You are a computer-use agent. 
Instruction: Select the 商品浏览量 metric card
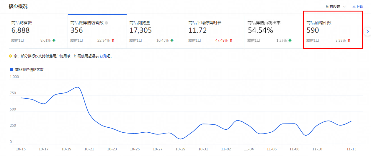click(156, 31)
